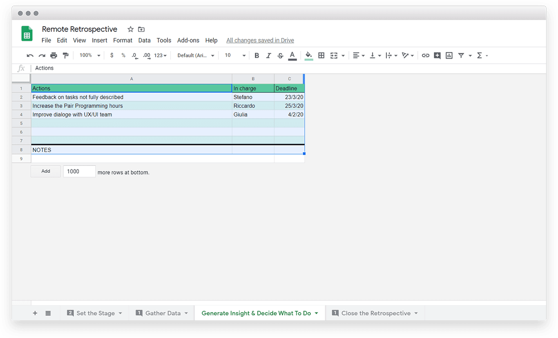Print the spreadsheet
558x338 pixels.
click(x=54, y=56)
